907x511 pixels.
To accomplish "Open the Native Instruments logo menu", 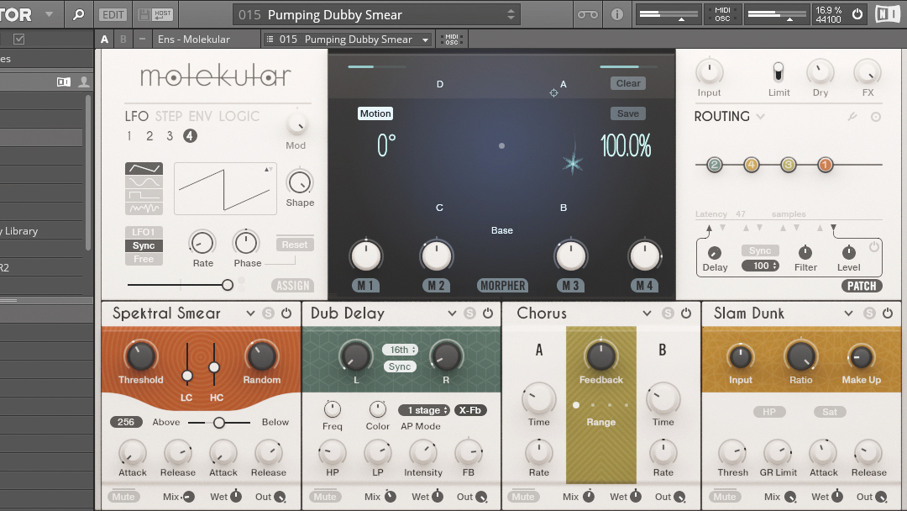I will pyautogui.click(x=888, y=14).
